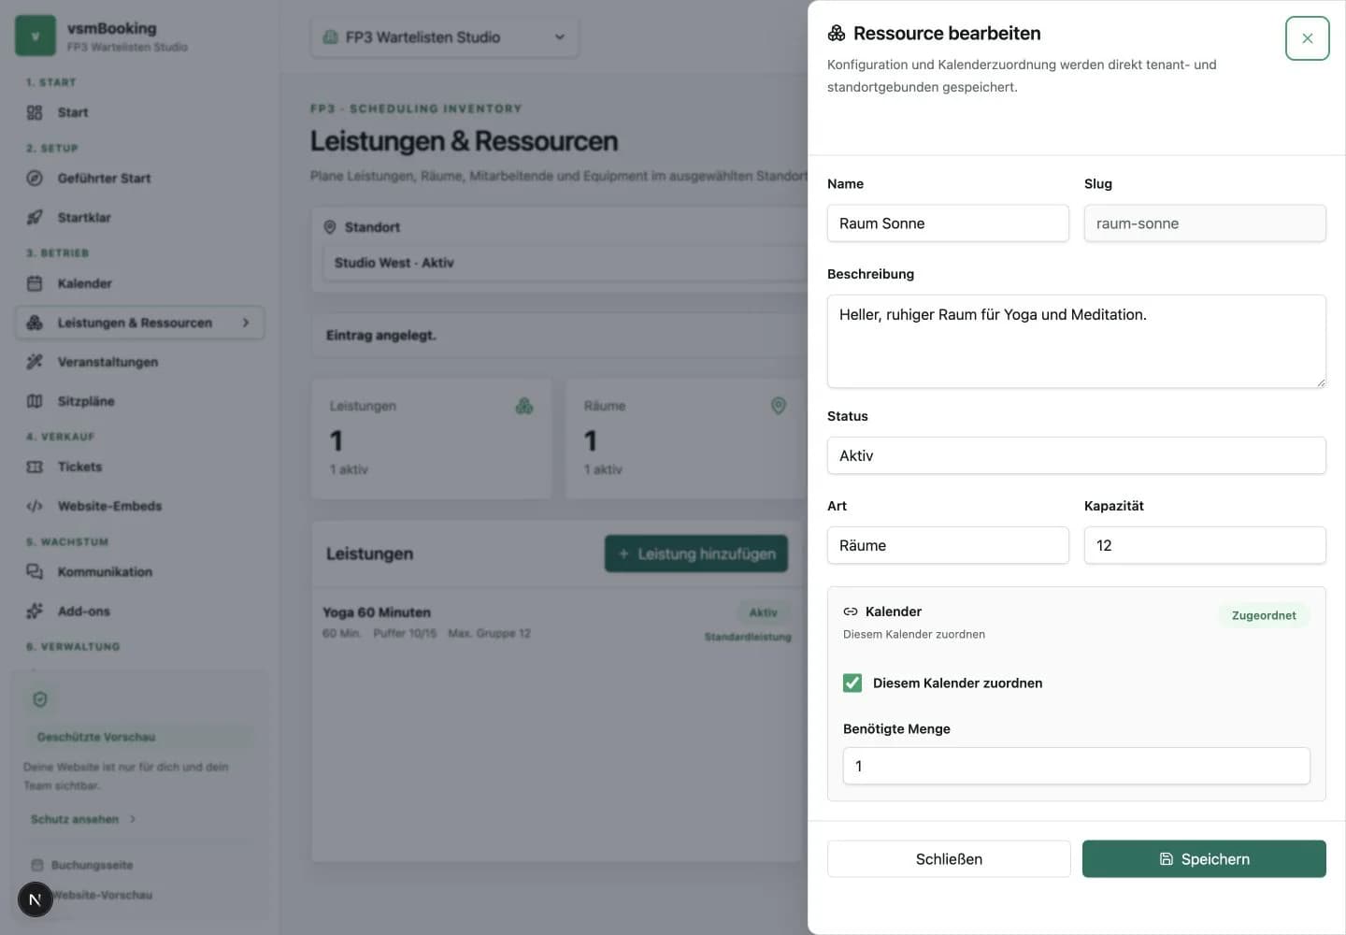
Task: Close the Ressource bearbeiten panel
Action: (x=1307, y=38)
